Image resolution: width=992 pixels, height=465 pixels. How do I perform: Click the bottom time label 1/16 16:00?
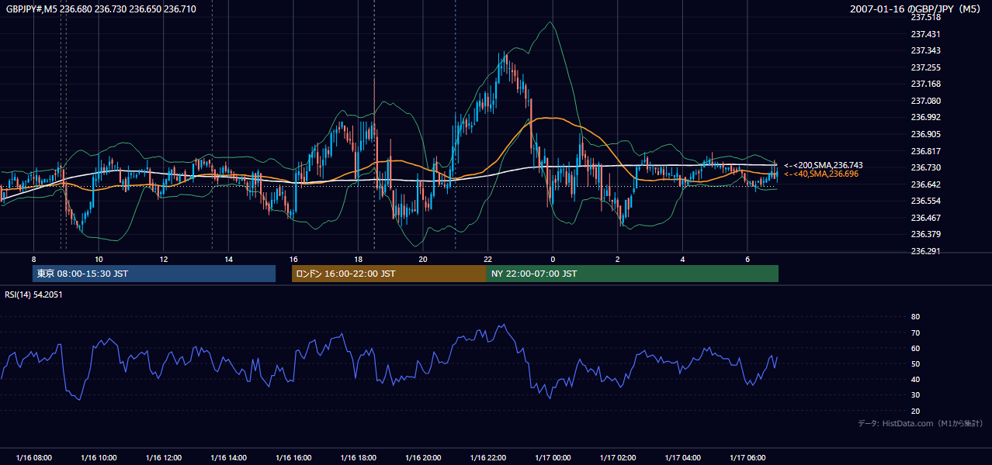tap(293, 458)
